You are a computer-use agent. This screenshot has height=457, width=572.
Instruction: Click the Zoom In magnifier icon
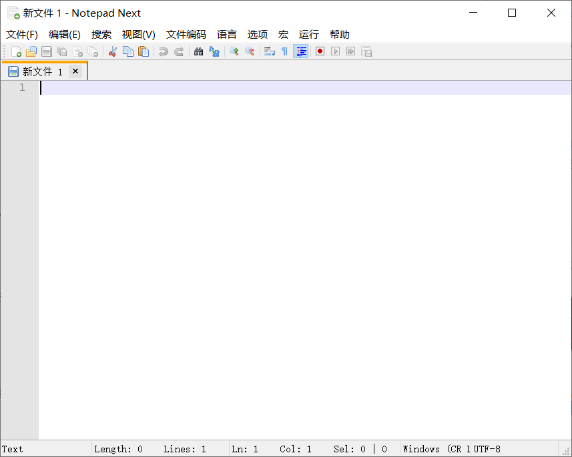234,51
